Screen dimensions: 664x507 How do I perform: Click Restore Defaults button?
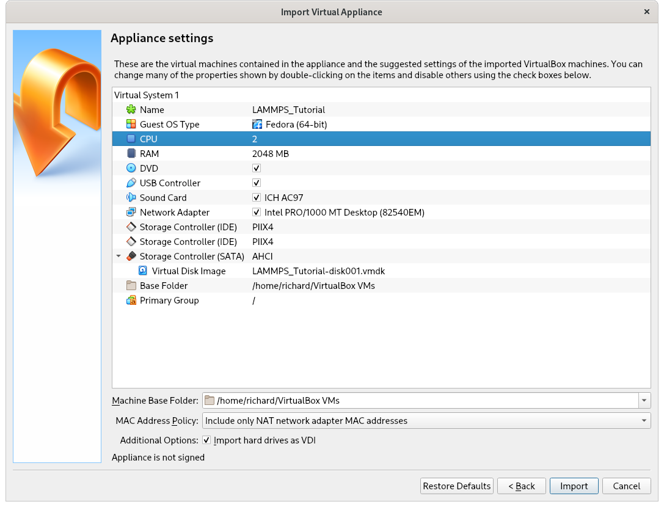[x=456, y=486]
